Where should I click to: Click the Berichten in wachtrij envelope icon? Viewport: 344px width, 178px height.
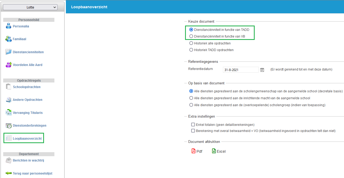coord(9,160)
